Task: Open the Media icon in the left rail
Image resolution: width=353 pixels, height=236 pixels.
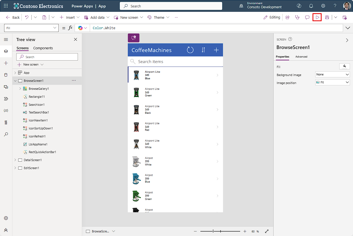Action: [6, 87]
